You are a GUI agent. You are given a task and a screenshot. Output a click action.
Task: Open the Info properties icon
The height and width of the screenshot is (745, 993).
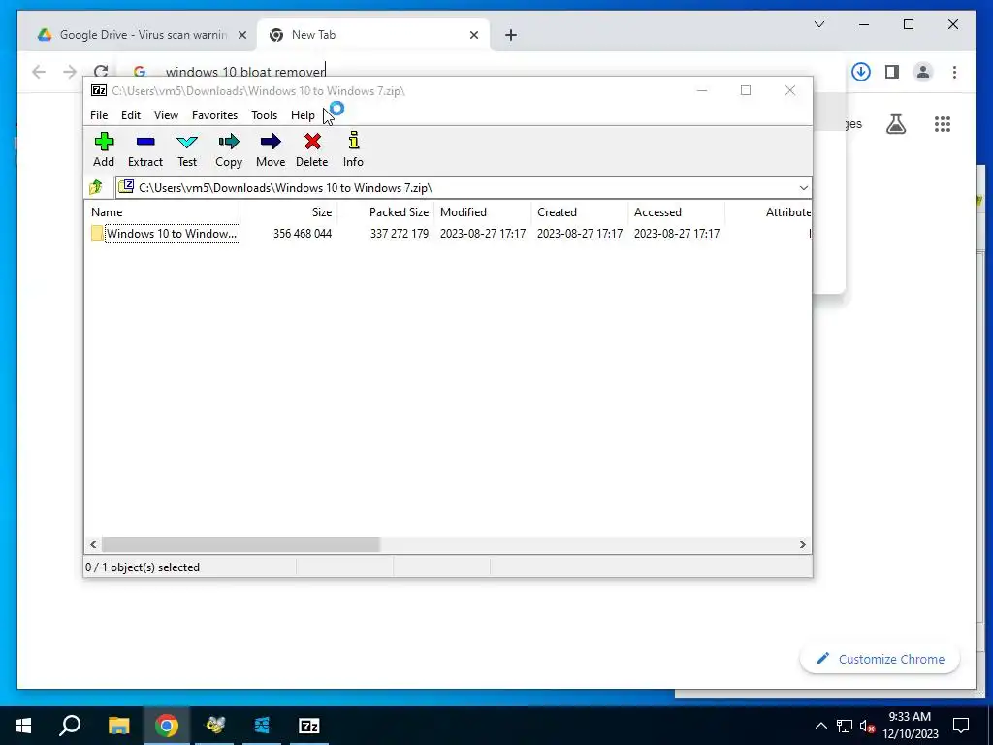click(353, 149)
